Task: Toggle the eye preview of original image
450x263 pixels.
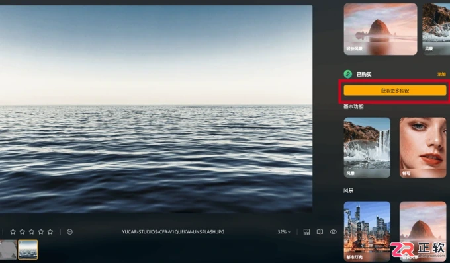Action: (x=333, y=231)
